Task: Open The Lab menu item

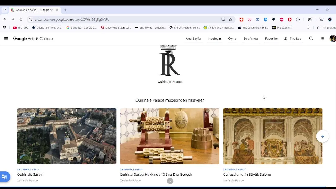Action: pyautogui.click(x=293, y=39)
